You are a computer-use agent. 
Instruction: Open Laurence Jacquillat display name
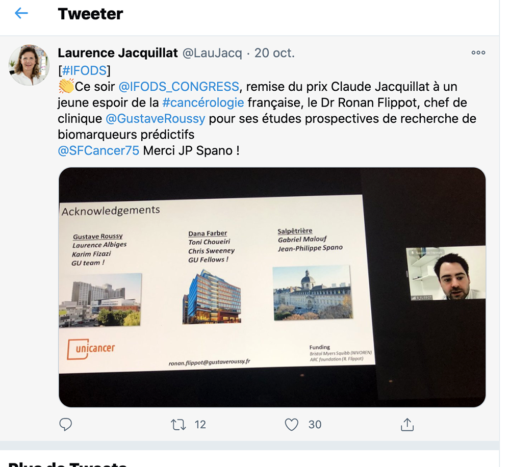coord(118,53)
